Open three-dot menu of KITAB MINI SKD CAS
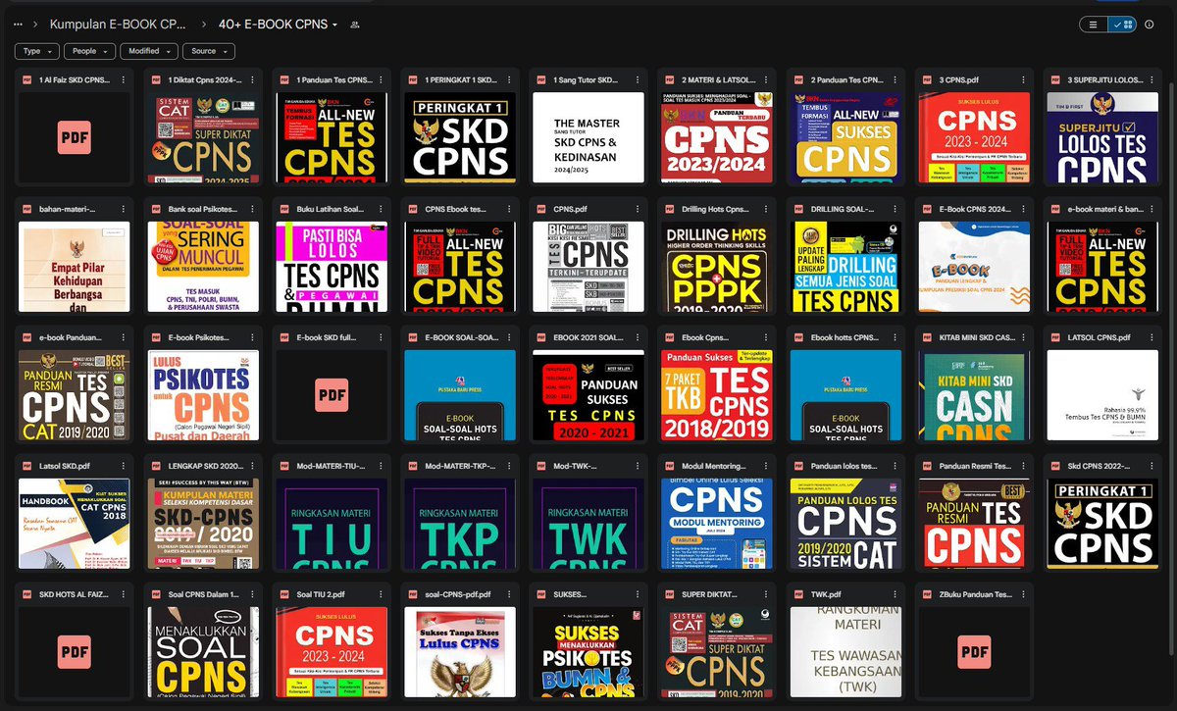Image resolution: width=1177 pixels, height=711 pixels. click(1022, 337)
